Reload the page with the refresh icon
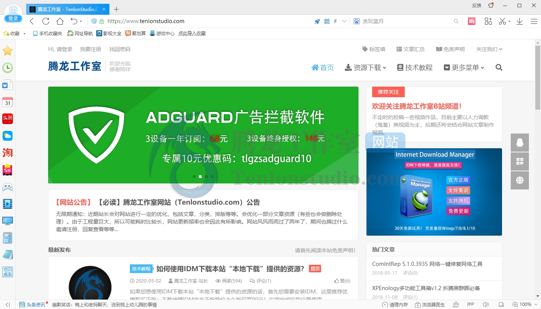Image resolution: width=541 pixels, height=309 pixels. tap(46, 21)
